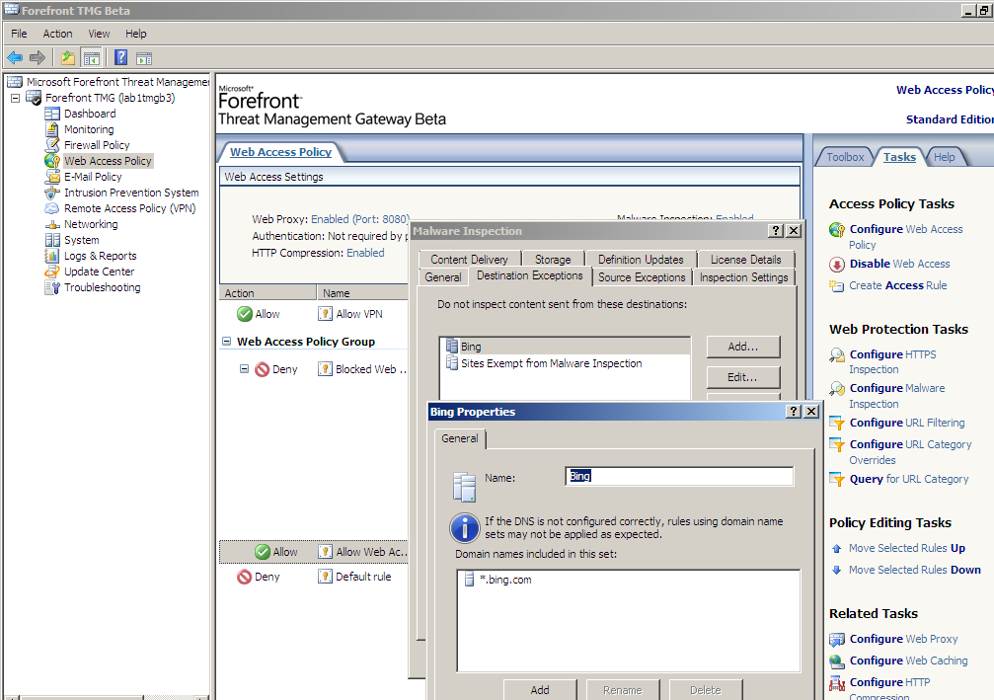The image size is (994, 700).
Task: Click Configure URL Category Overrides link
Action: (x=910, y=452)
